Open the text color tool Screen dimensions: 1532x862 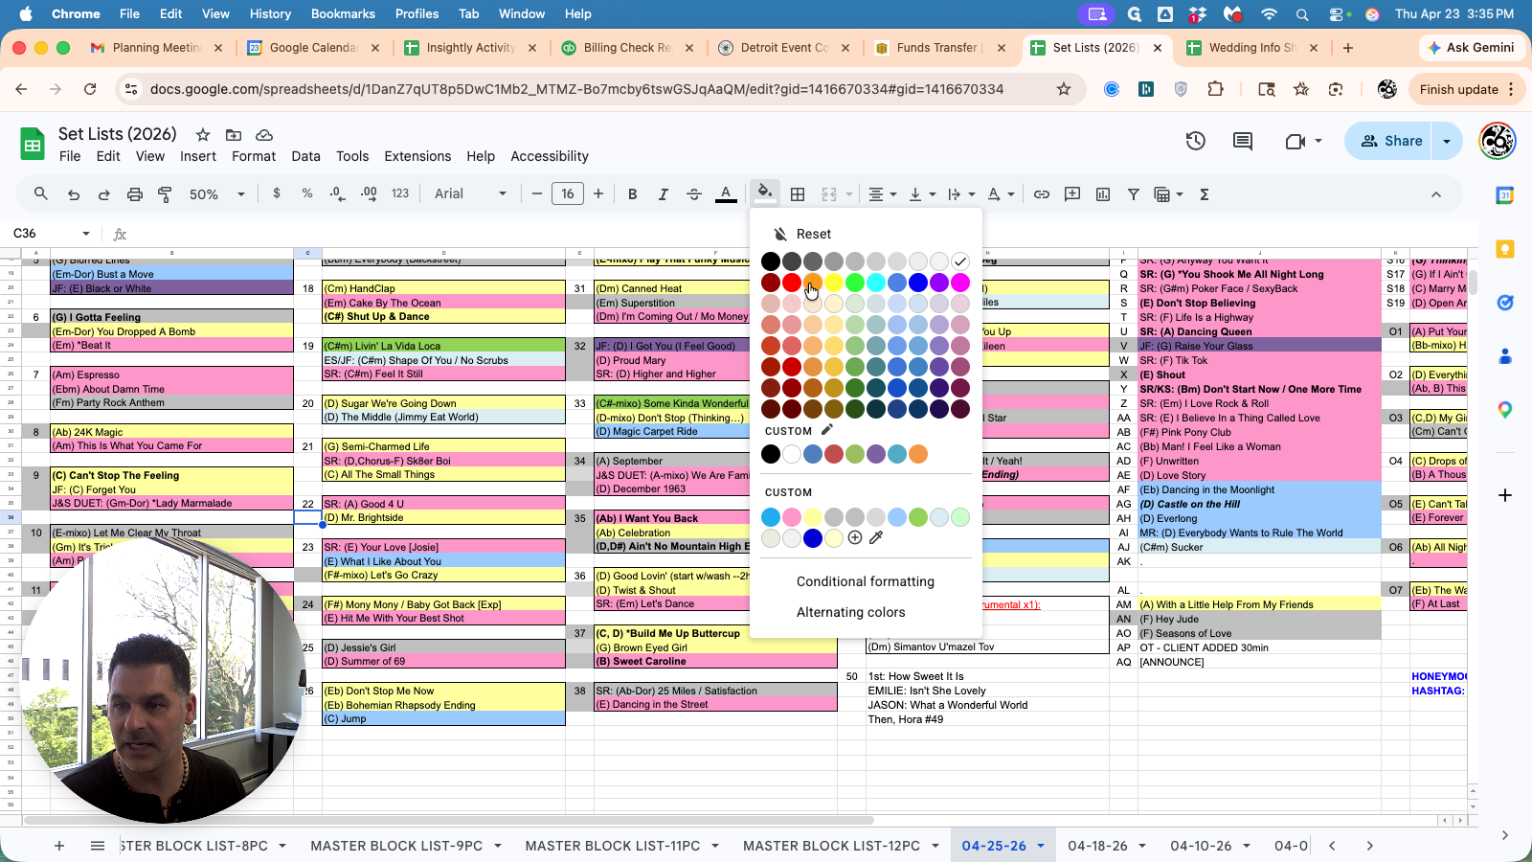[726, 194]
